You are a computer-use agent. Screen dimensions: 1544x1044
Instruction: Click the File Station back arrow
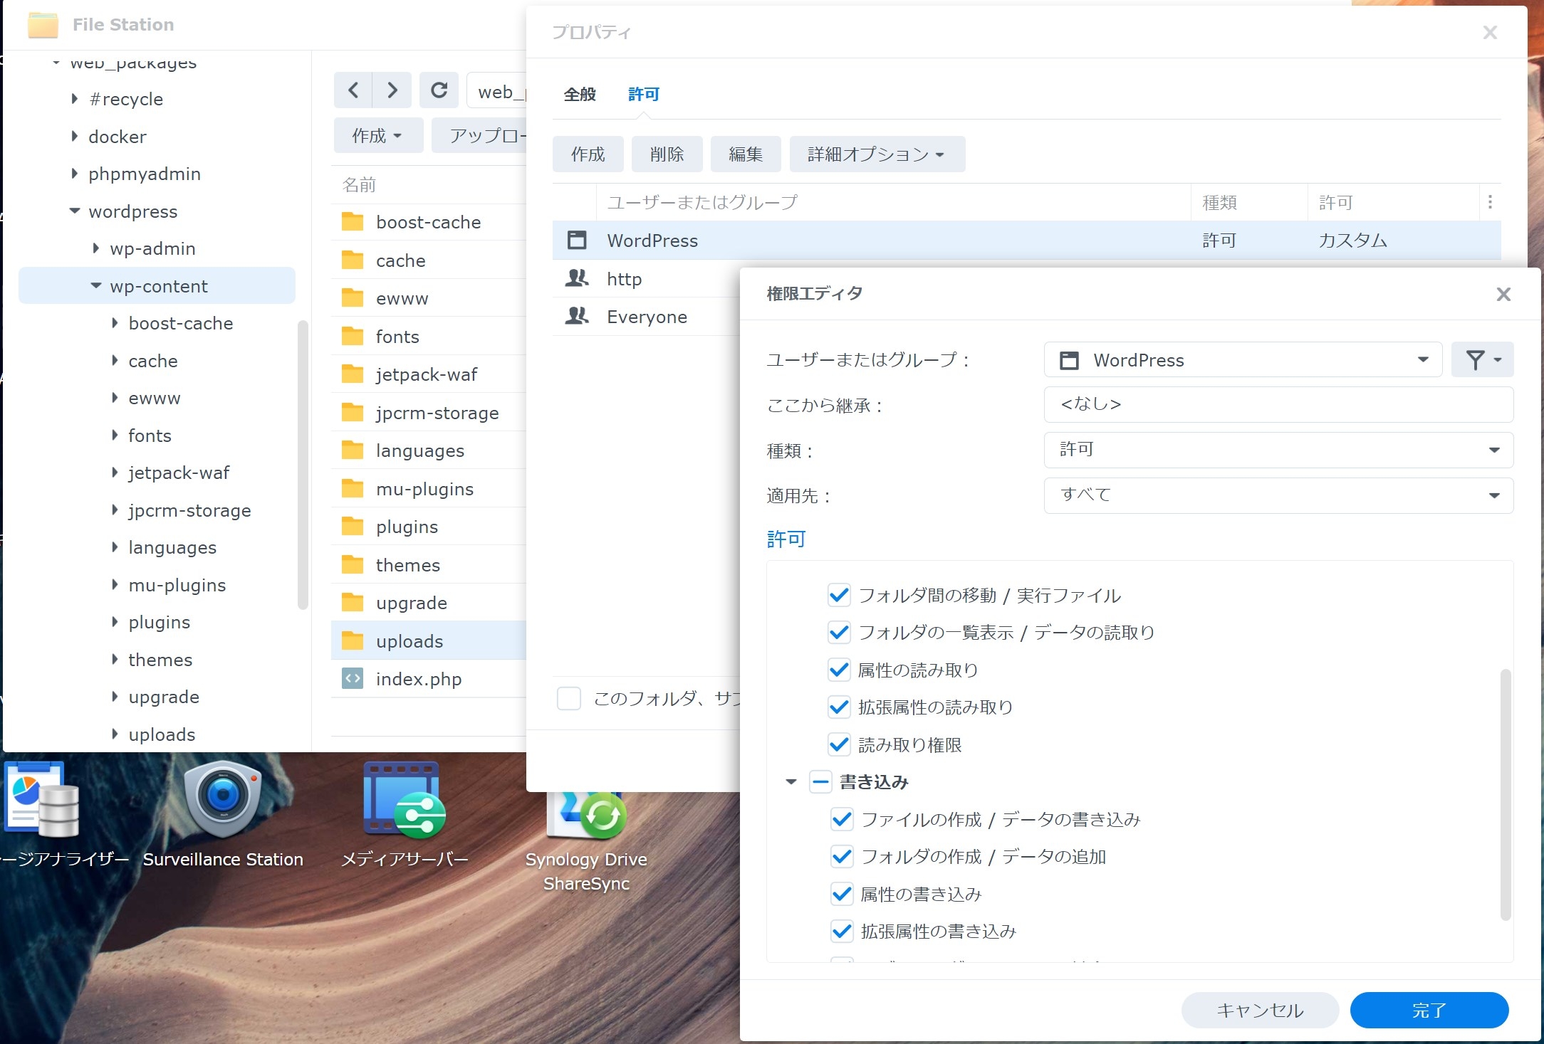pyautogui.click(x=353, y=90)
